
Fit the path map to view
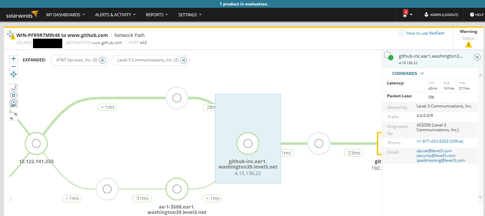pyautogui.click(x=14, y=74)
